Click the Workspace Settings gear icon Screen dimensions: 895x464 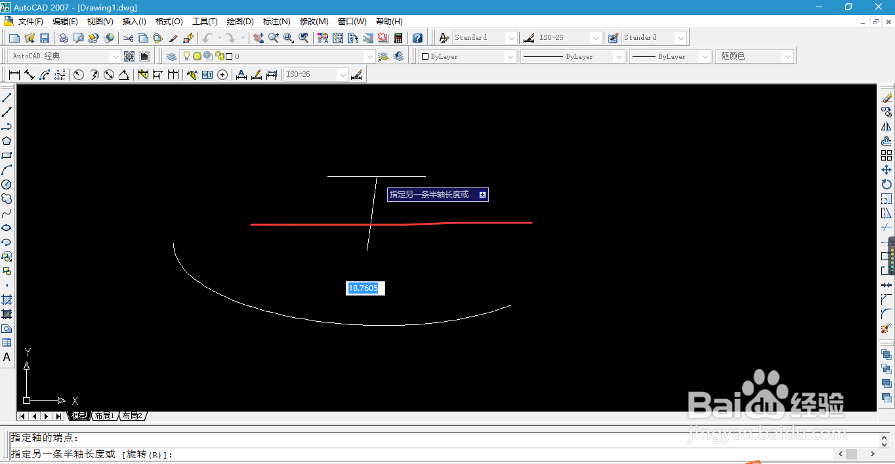pyautogui.click(x=129, y=56)
